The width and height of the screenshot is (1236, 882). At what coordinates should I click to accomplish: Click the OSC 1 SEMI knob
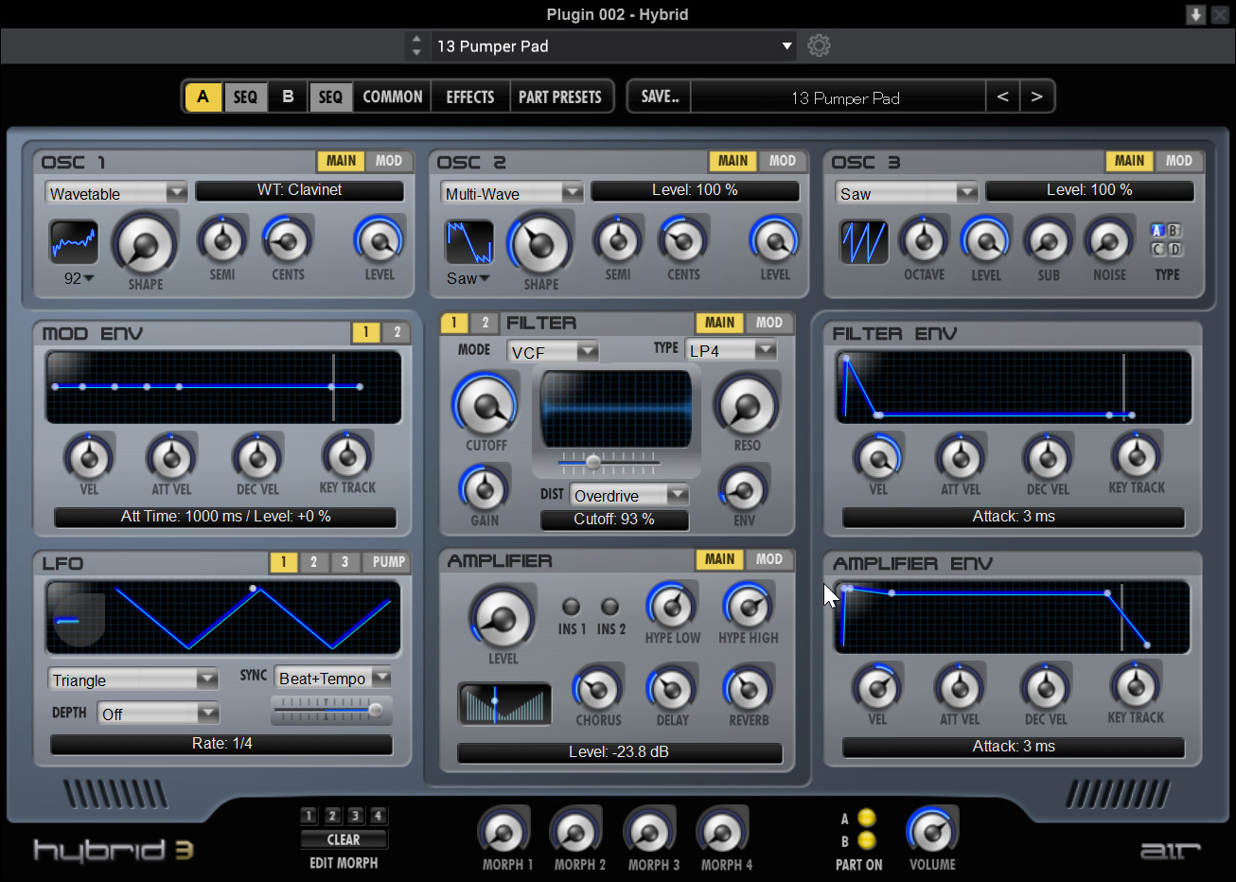click(222, 240)
